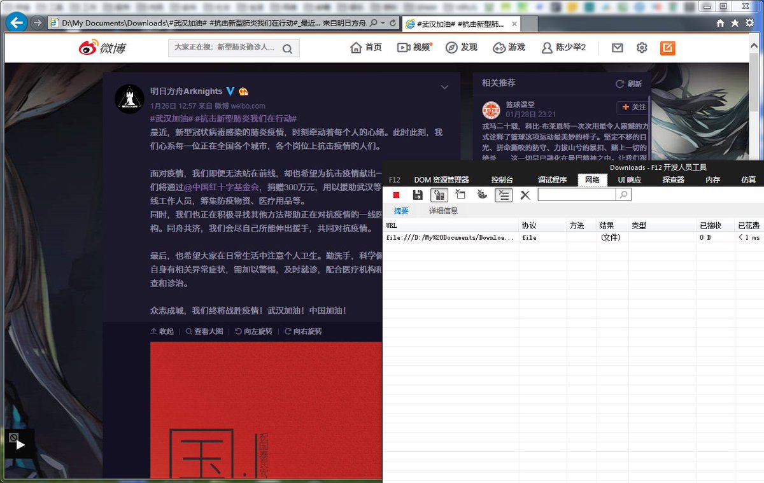Rotate the image right with 向右旋转

(303, 332)
